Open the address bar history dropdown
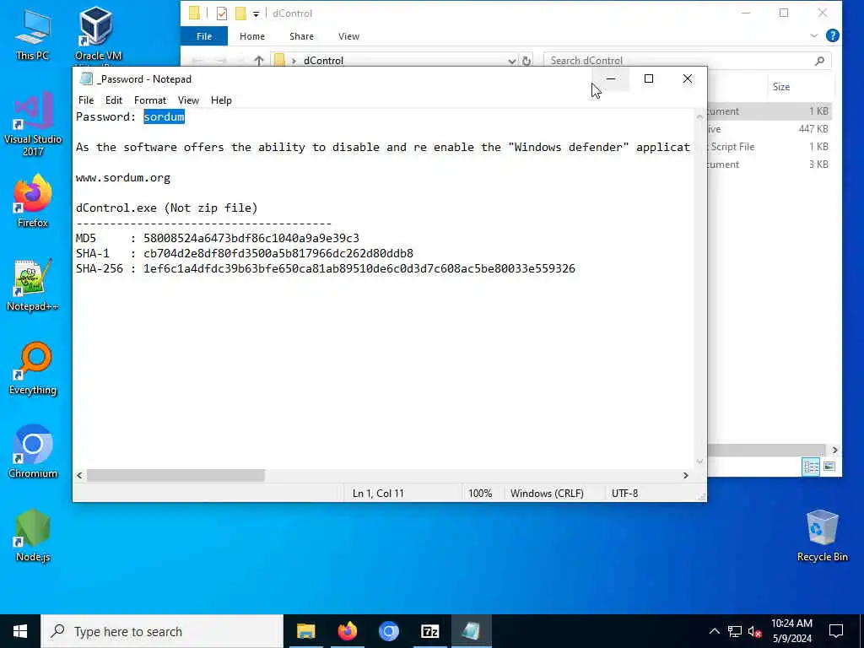Image resolution: width=864 pixels, height=648 pixels. [x=512, y=61]
